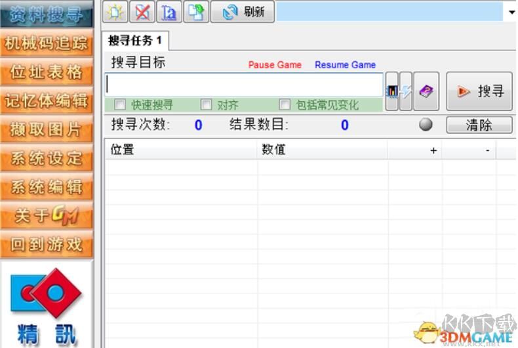Click the gray status indicator ball
Screen dimensions: 518x348
coord(426,125)
